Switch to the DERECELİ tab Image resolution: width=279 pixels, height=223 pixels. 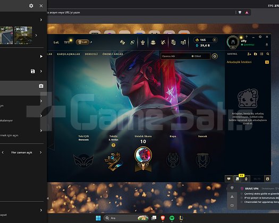click(91, 54)
